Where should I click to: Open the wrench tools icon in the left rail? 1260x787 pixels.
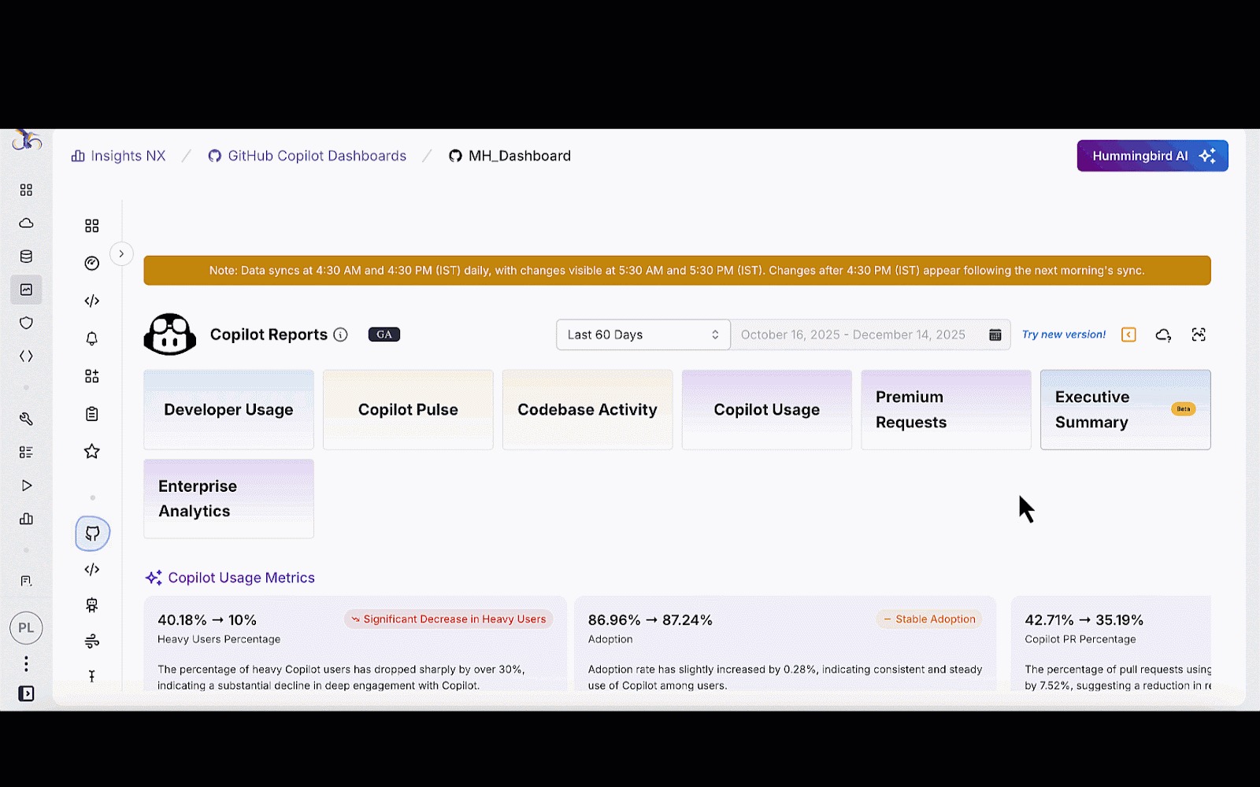(26, 419)
